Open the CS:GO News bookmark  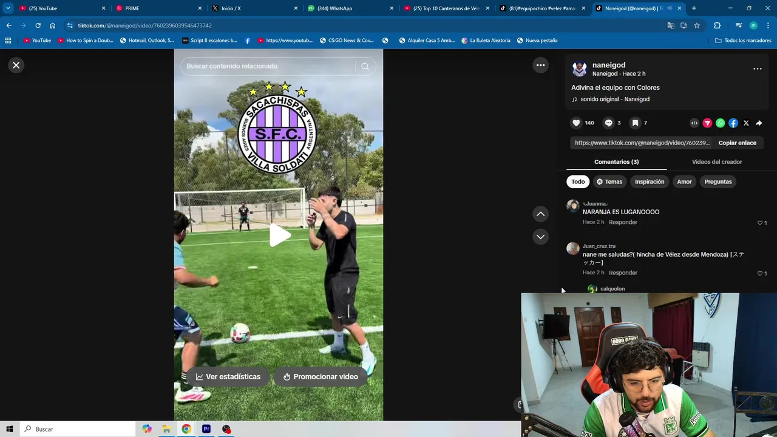tap(347, 41)
